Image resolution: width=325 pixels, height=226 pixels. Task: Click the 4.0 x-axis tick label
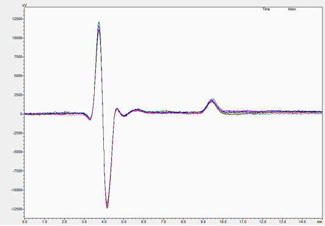(104, 222)
